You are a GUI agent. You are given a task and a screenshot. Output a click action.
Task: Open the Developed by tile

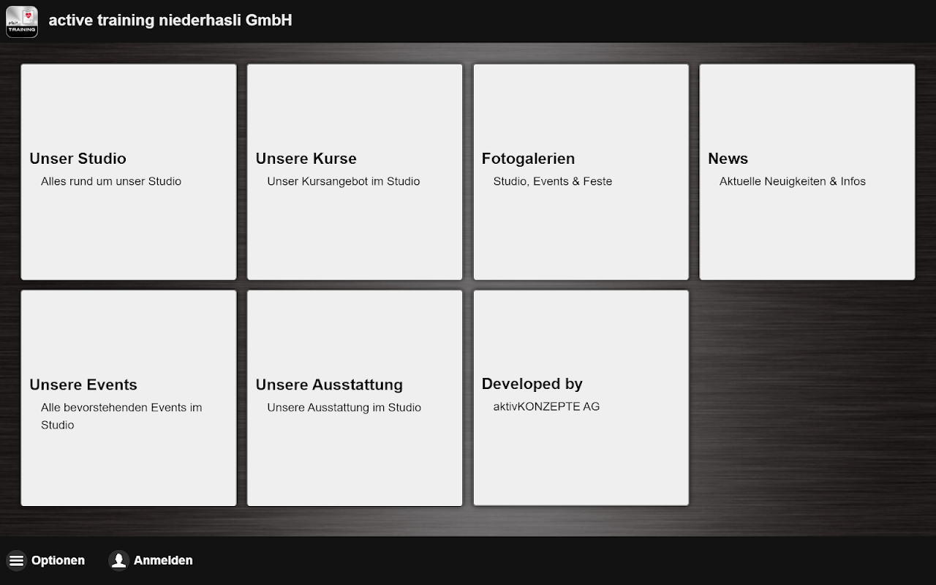[581, 398]
